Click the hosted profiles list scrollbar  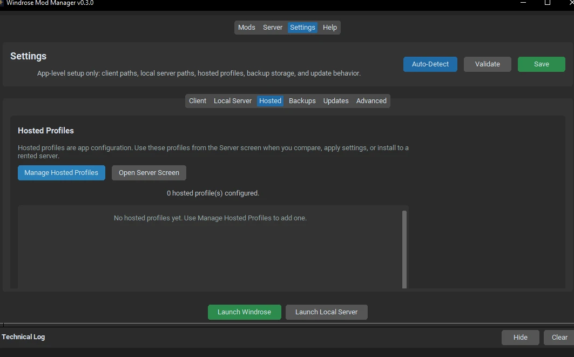point(404,248)
